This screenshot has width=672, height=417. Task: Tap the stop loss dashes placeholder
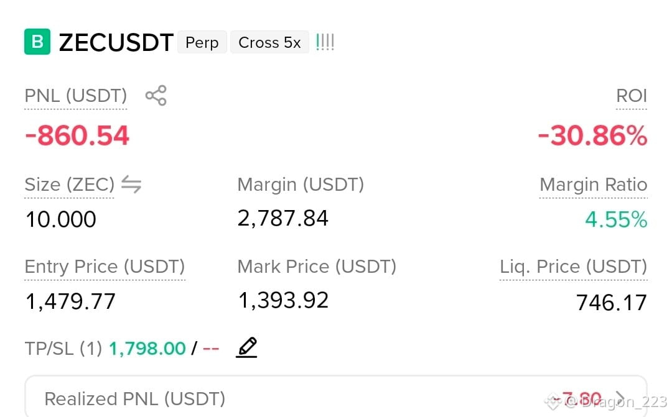pyautogui.click(x=211, y=349)
